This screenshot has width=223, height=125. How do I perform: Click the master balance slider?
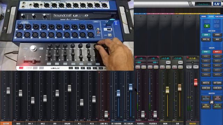click(193, 62)
